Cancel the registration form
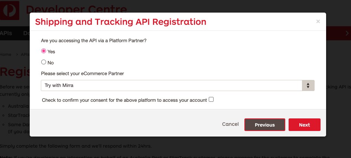 (230, 124)
